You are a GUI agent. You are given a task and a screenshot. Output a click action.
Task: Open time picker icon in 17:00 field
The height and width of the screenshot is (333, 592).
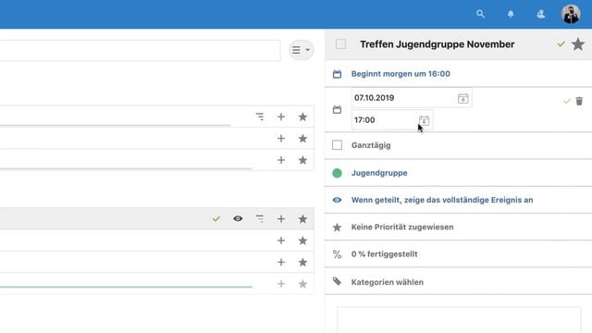[424, 121]
